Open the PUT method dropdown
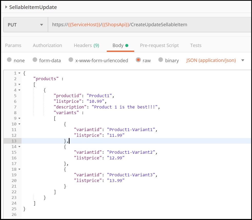Viewport: 252px width, 220px height. click(26, 25)
